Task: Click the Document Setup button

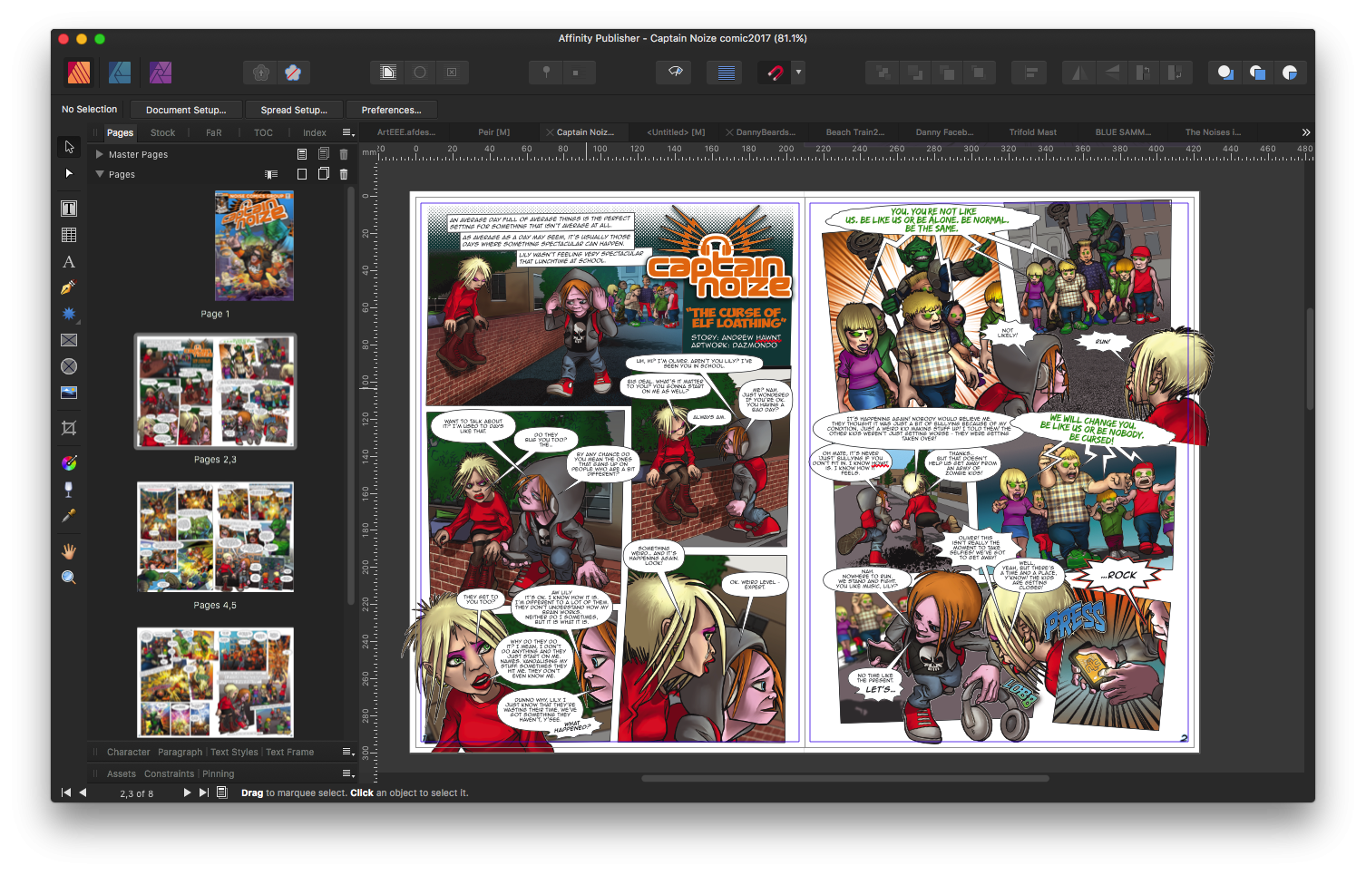Action: [186, 110]
